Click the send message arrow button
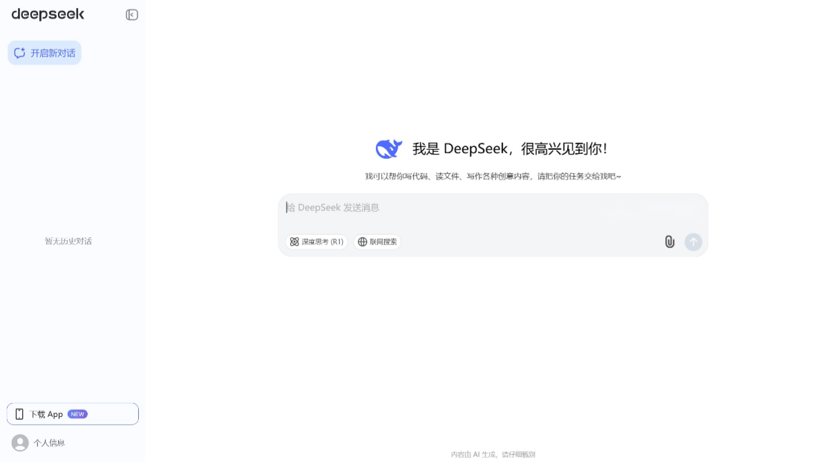Screen dimensions: 829x466 tap(694, 242)
